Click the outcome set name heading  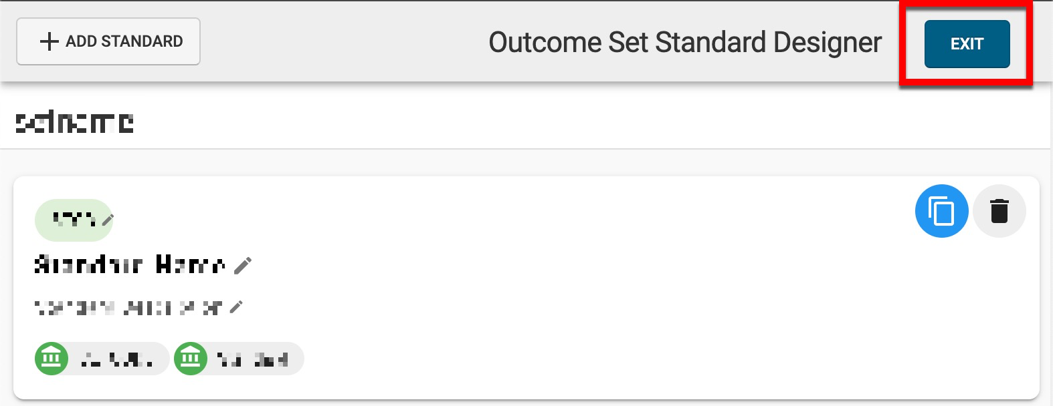[74, 122]
